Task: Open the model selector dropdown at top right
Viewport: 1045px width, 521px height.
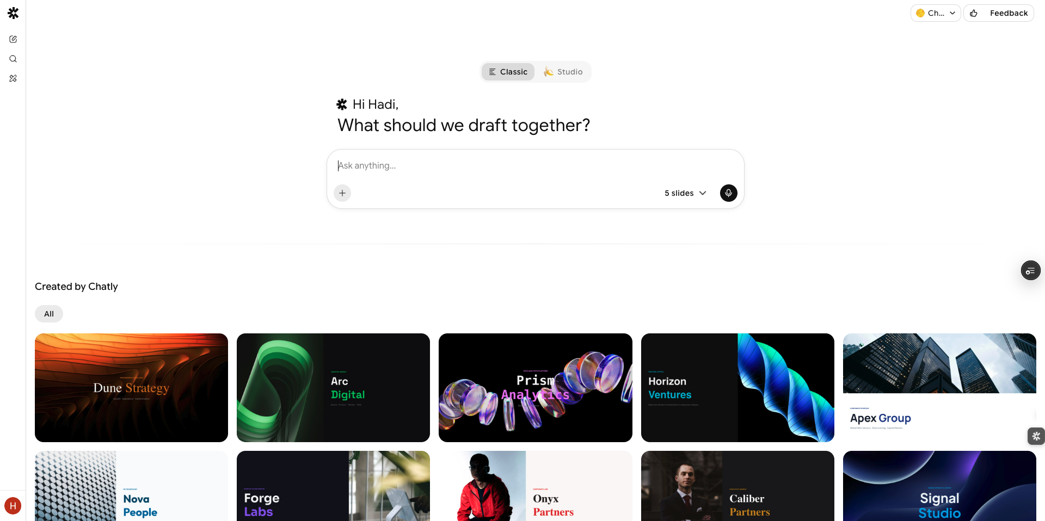Action: pos(935,13)
